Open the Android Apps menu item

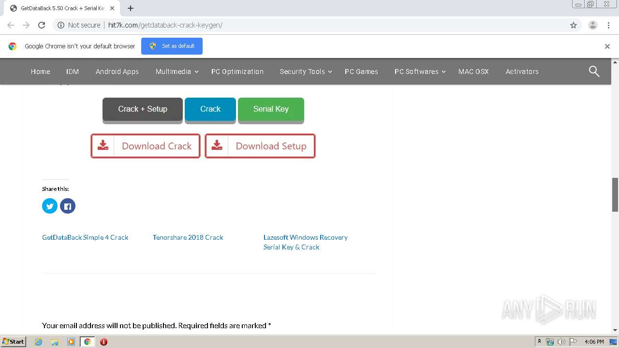(x=117, y=72)
